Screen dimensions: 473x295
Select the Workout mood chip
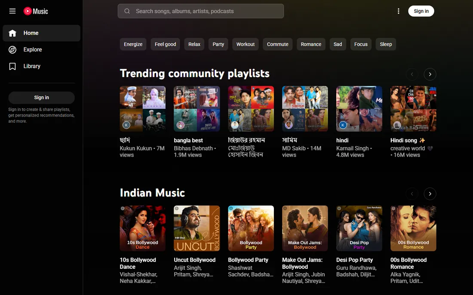245,44
